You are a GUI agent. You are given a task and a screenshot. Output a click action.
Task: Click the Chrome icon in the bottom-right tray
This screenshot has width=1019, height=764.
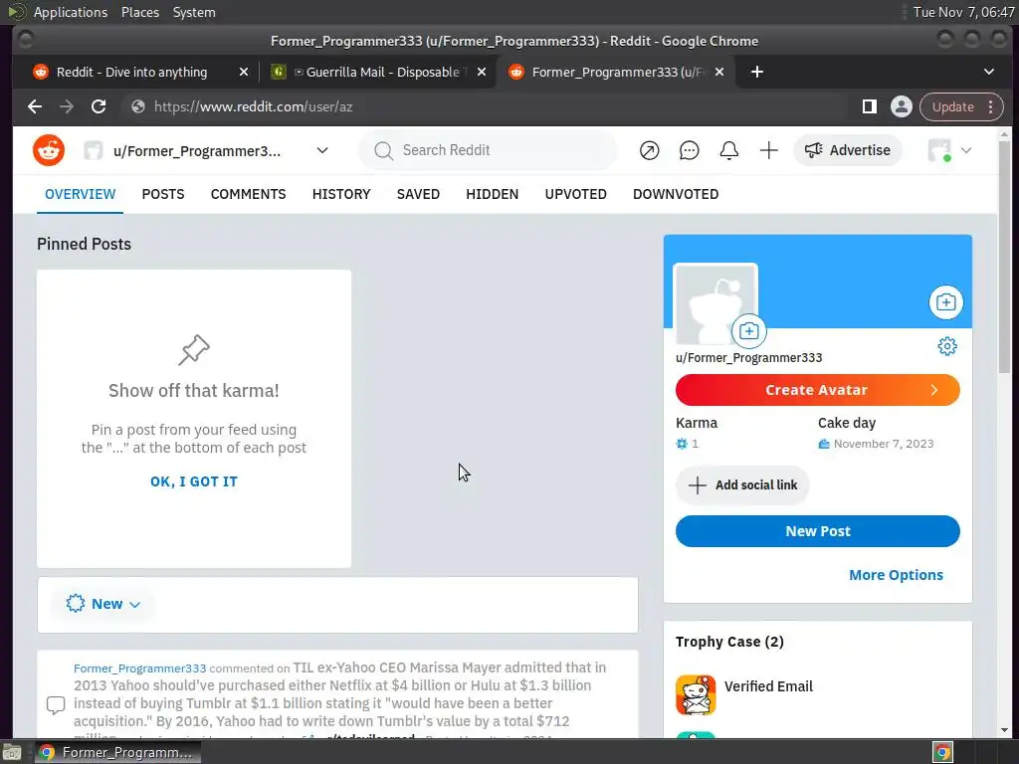pos(942,752)
